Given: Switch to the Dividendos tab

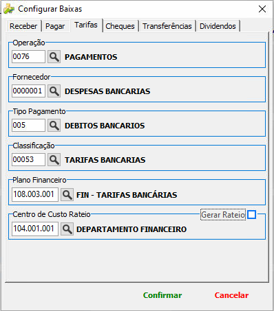Looking at the screenshot, I should [218, 26].
